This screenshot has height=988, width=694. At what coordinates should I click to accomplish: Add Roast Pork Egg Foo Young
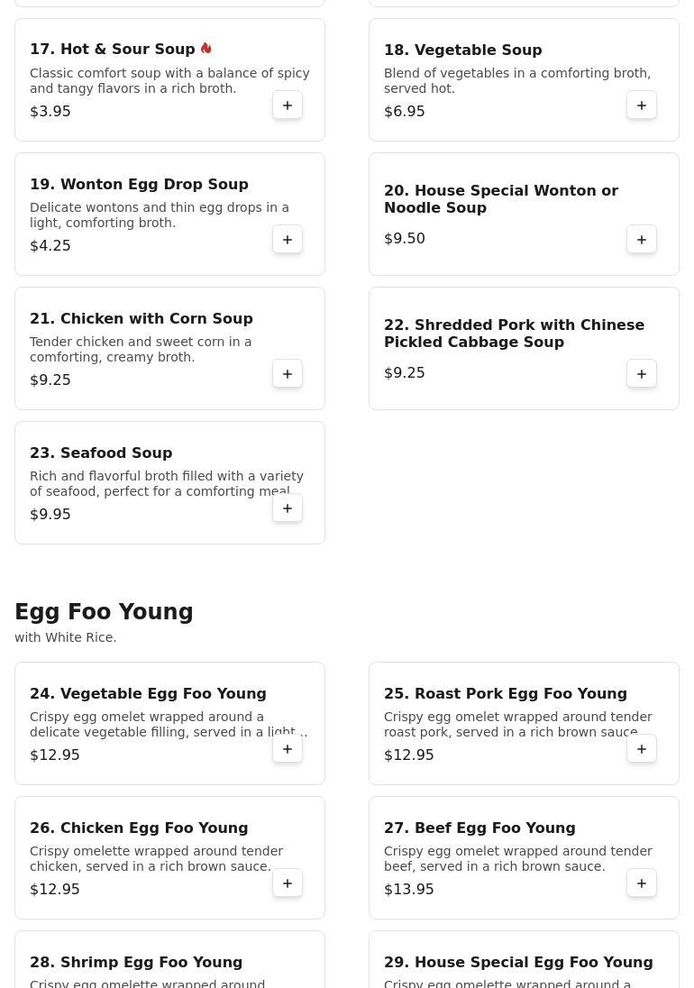(x=641, y=748)
